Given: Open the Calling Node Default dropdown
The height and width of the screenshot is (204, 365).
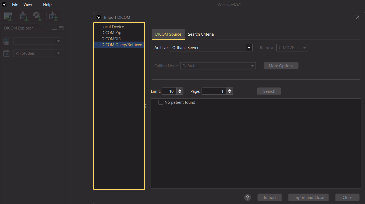Looking at the screenshot, I should [252, 66].
